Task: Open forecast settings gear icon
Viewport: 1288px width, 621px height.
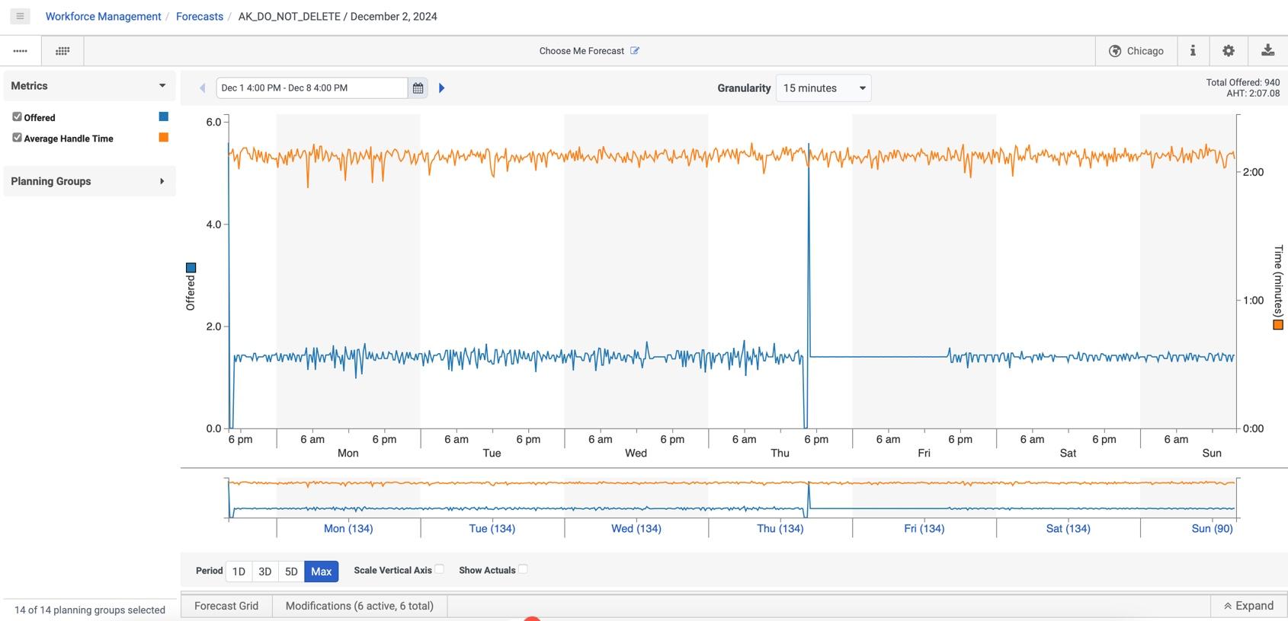Action: pos(1229,51)
